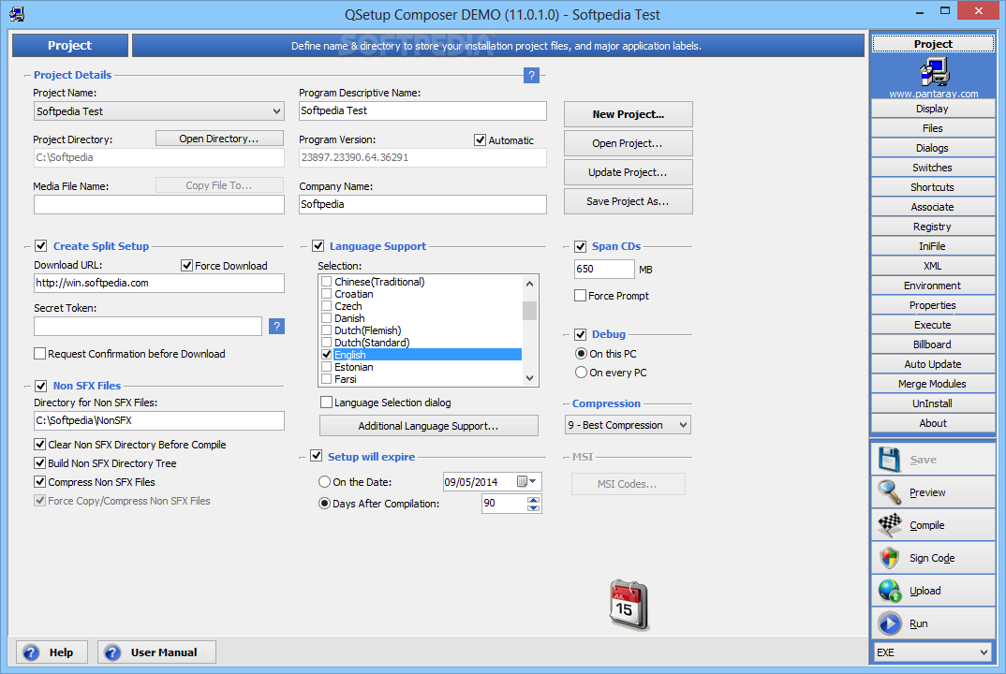Click the Company Name input field
This screenshot has width=1006, height=674.
coord(422,204)
